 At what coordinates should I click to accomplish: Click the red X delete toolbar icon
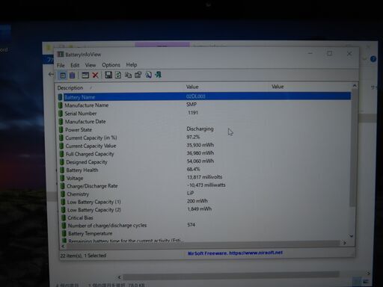coord(95,75)
